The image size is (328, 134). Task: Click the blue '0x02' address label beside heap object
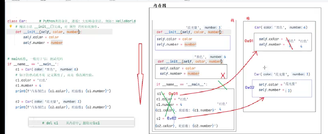(249, 87)
